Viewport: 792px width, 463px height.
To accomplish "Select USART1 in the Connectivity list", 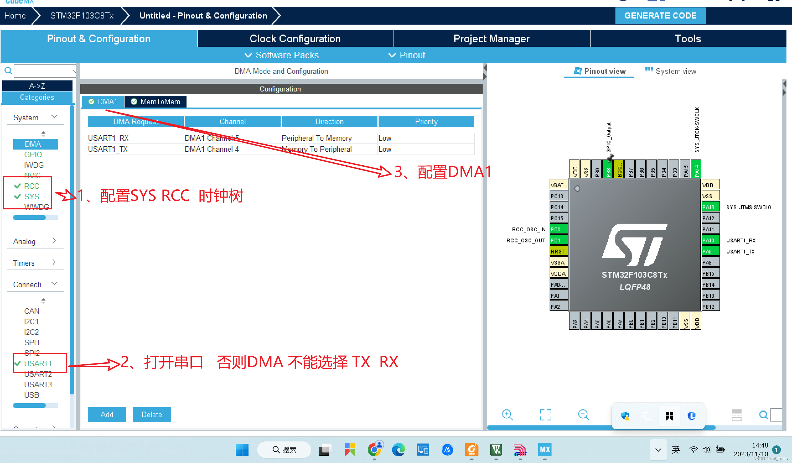I will tap(38, 363).
